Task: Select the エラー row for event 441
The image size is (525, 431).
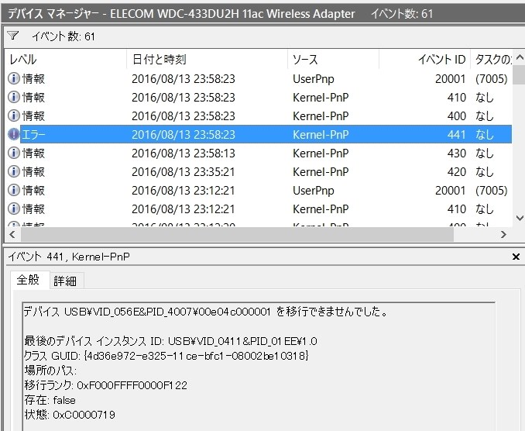Action: point(260,134)
